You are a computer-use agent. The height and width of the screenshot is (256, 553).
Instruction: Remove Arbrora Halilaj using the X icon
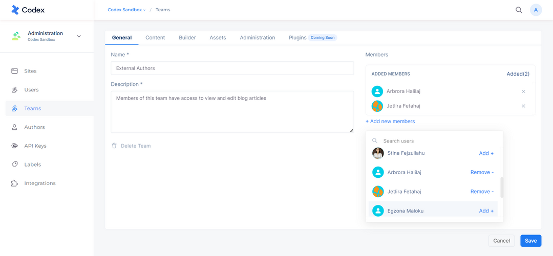(x=523, y=91)
